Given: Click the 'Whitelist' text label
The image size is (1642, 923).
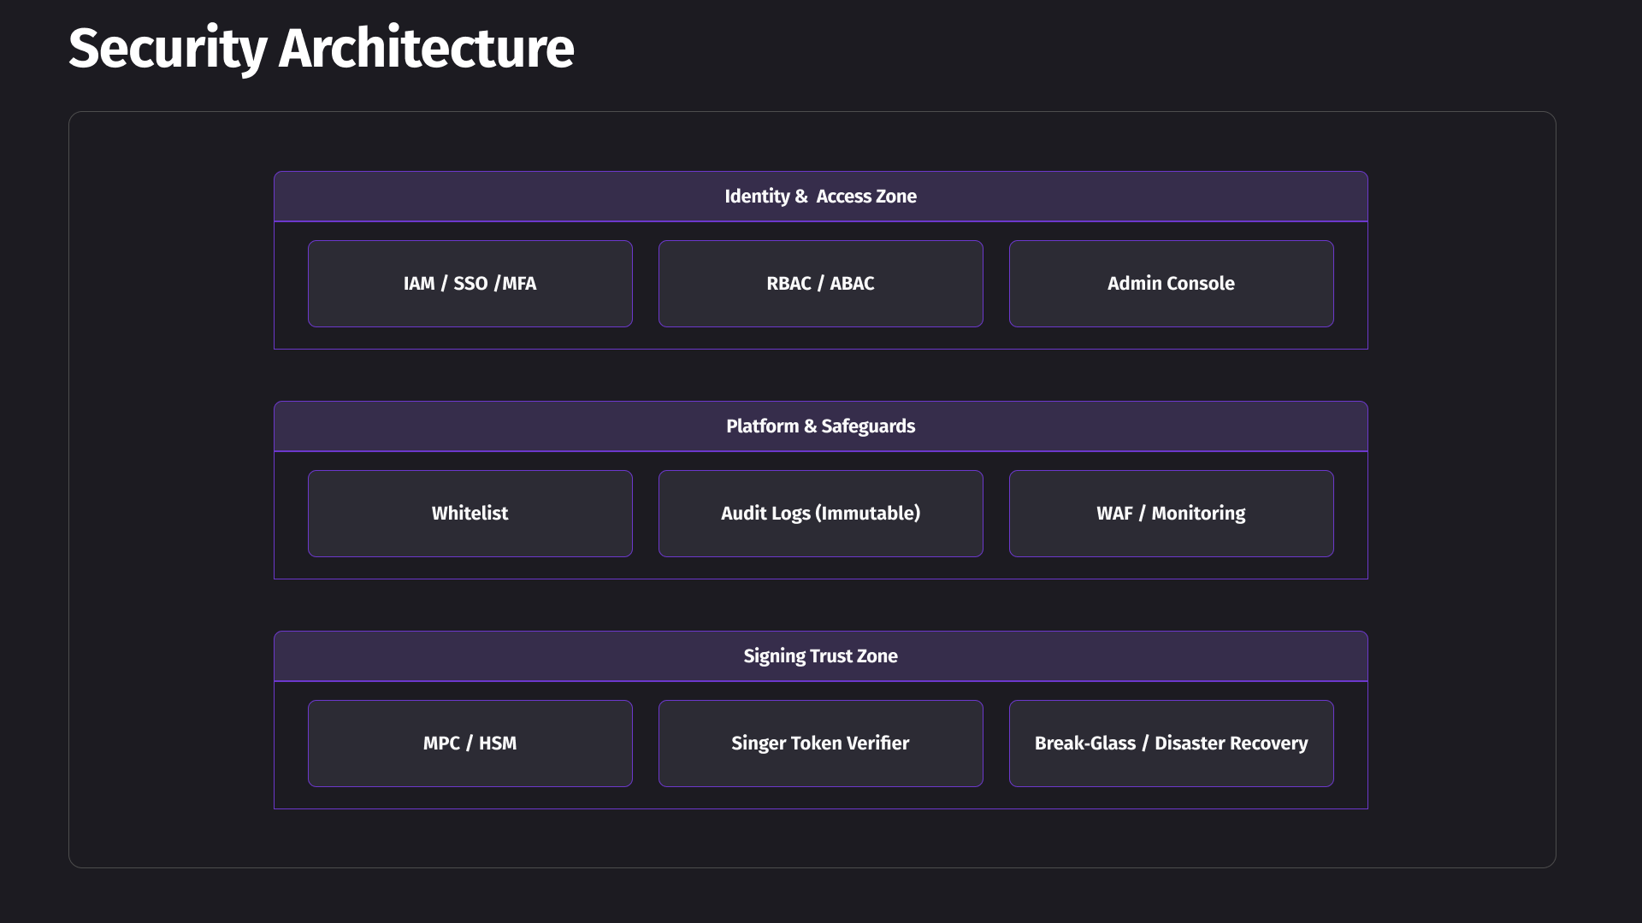Looking at the screenshot, I should coord(470,514).
